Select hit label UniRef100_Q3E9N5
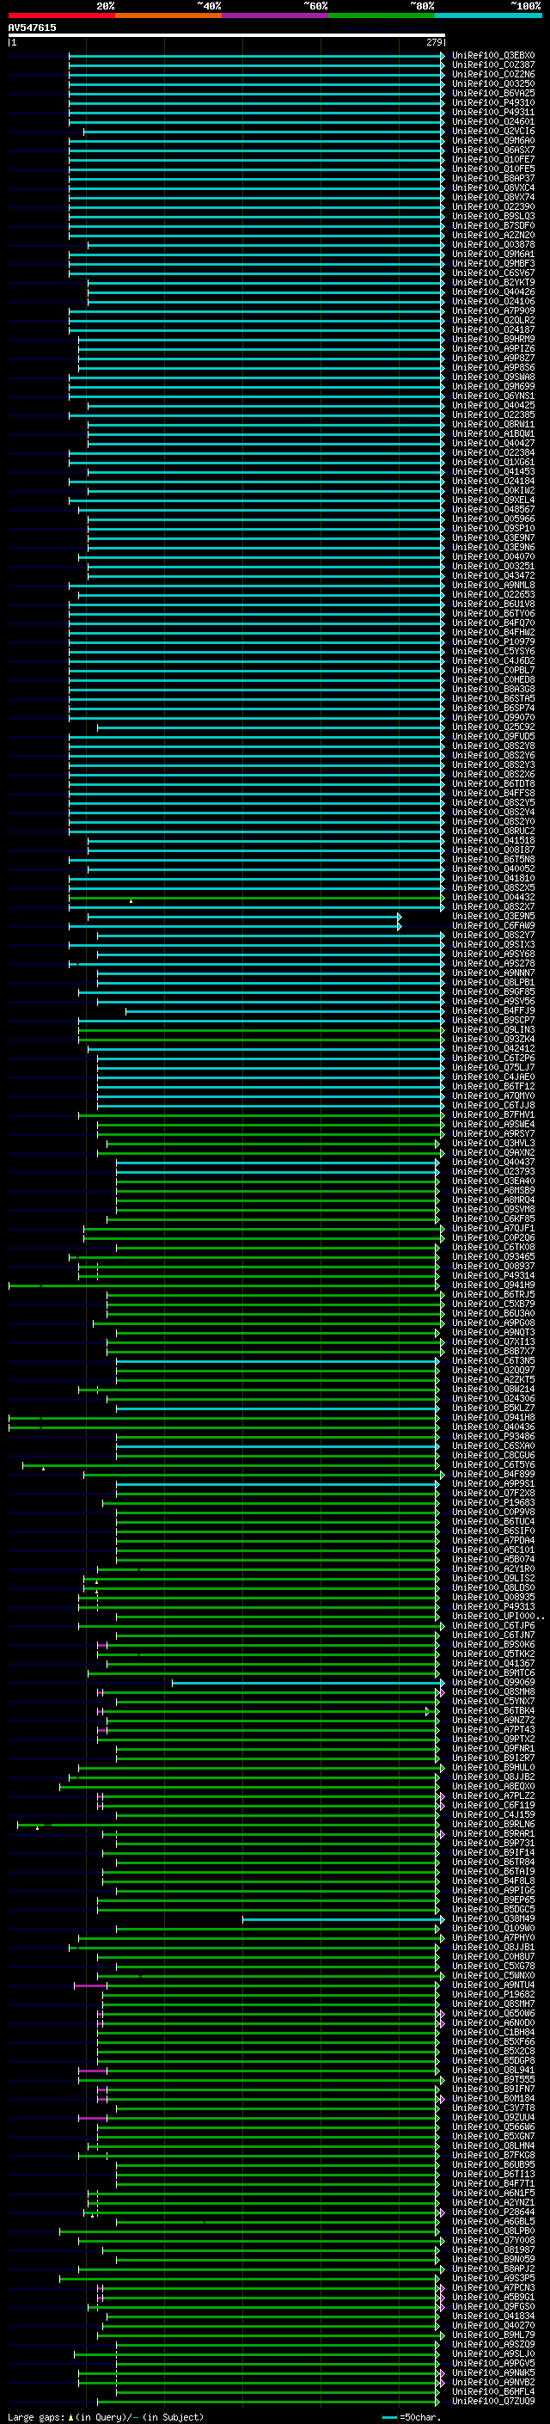Viewport: 550px width, 2424px height. [492, 916]
